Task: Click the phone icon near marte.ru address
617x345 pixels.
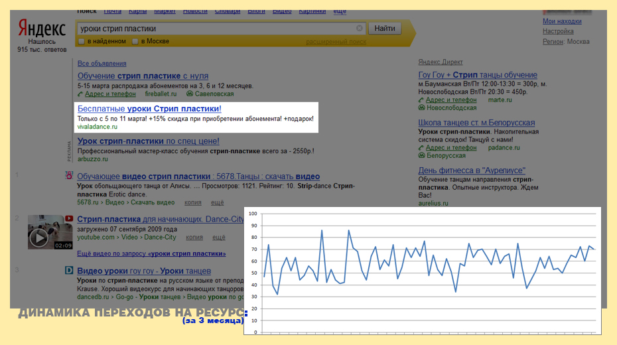Action: tap(421, 100)
